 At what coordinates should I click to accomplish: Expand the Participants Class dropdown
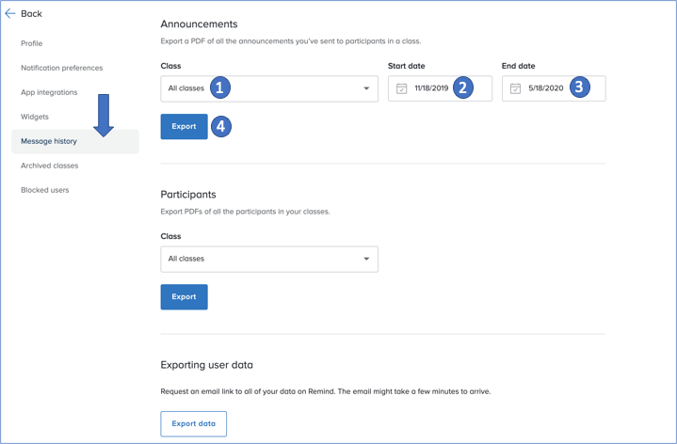pos(268,259)
